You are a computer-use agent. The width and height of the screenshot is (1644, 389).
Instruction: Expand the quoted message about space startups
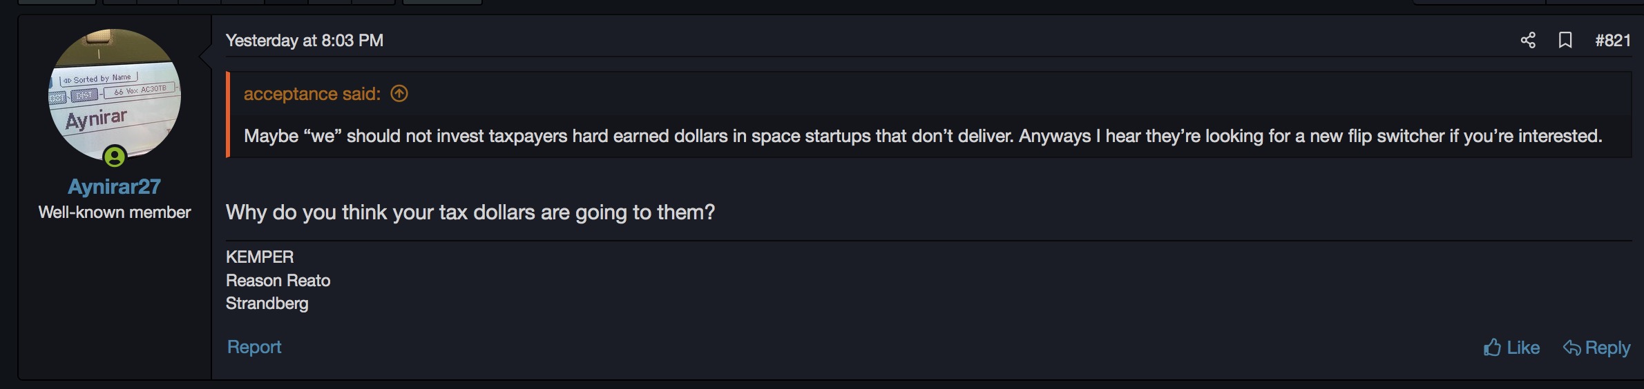tap(923, 136)
